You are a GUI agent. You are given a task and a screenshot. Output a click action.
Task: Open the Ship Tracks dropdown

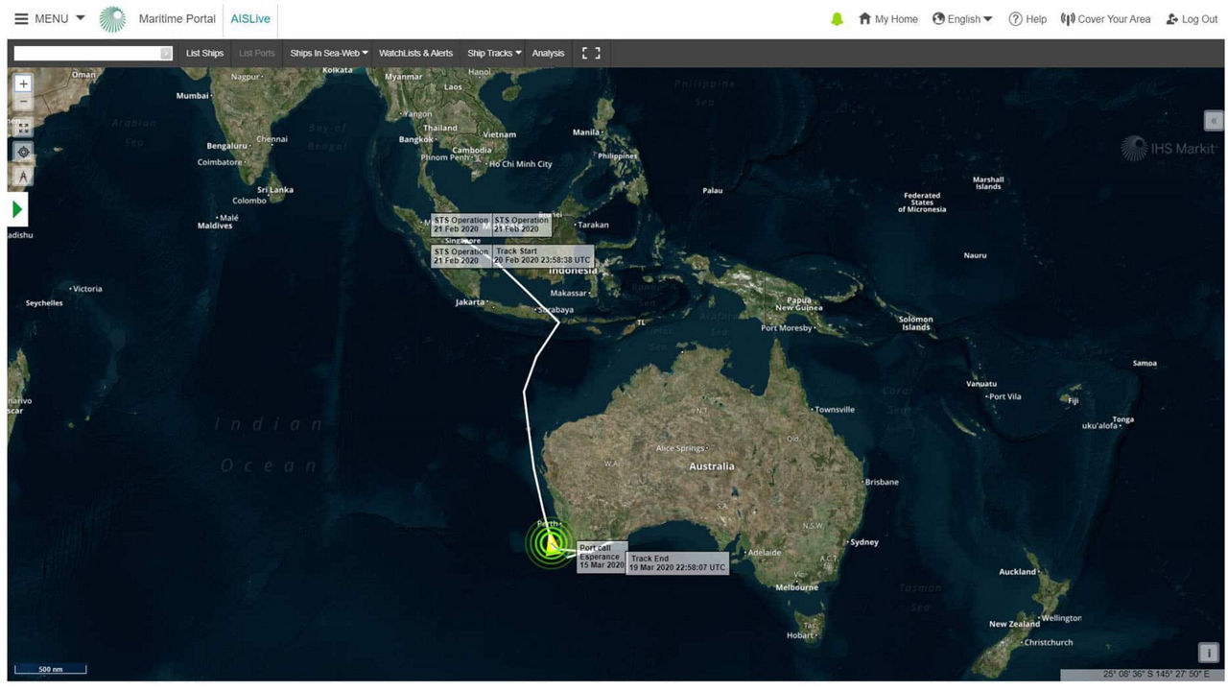click(494, 54)
